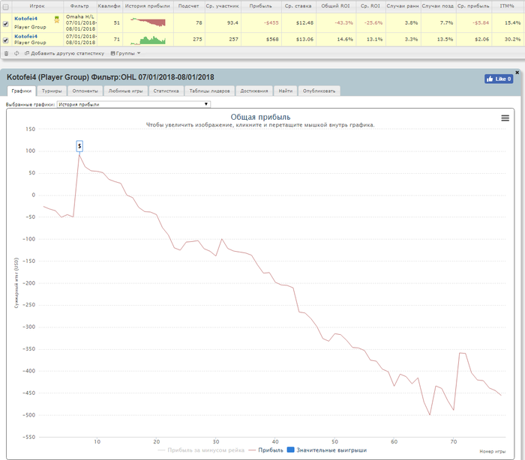Uncheck the second Kotofei4 row checkbox

(x=6, y=40)
